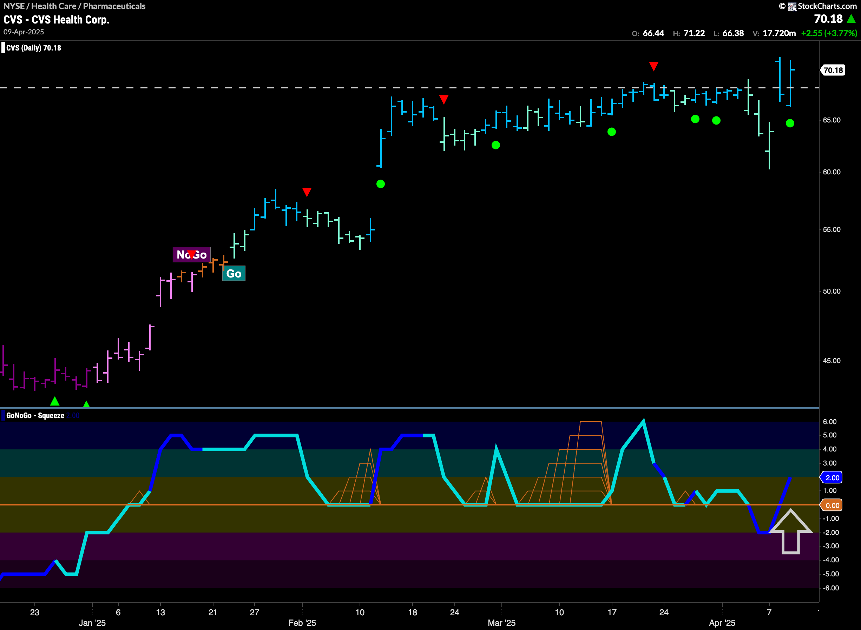Click the 50.00 price axis label
This screenshot has width=861, height=630.
[x=832, y=291]
